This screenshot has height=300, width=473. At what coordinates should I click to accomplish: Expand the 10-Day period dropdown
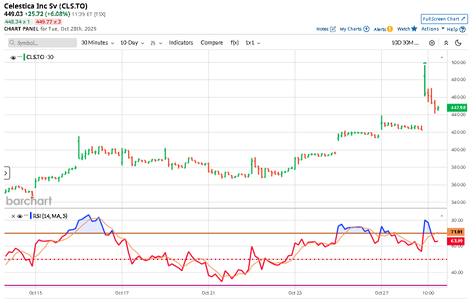click(x=132, y=43)
